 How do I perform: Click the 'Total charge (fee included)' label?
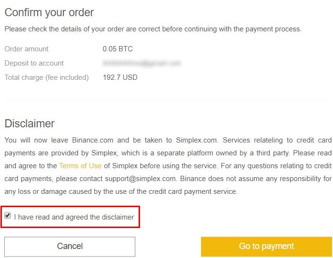[47, 77]
